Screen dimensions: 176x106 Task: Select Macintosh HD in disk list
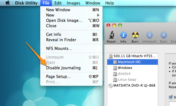tap(133, 62)
